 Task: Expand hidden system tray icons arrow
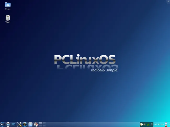point(152,124)
